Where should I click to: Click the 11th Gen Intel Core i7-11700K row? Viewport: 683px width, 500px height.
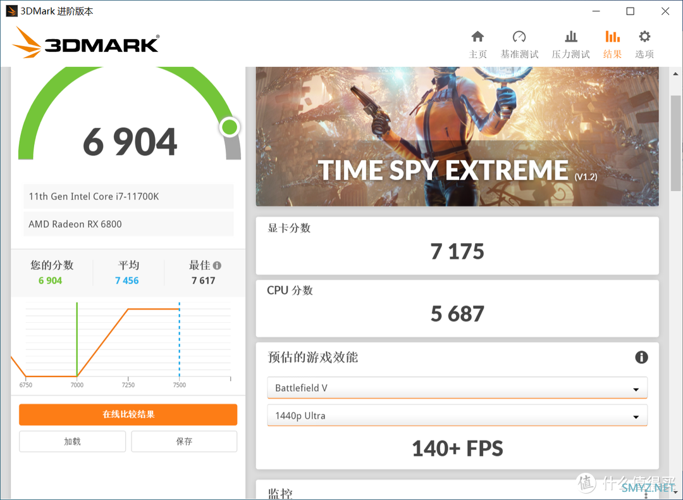pos(128,197)
